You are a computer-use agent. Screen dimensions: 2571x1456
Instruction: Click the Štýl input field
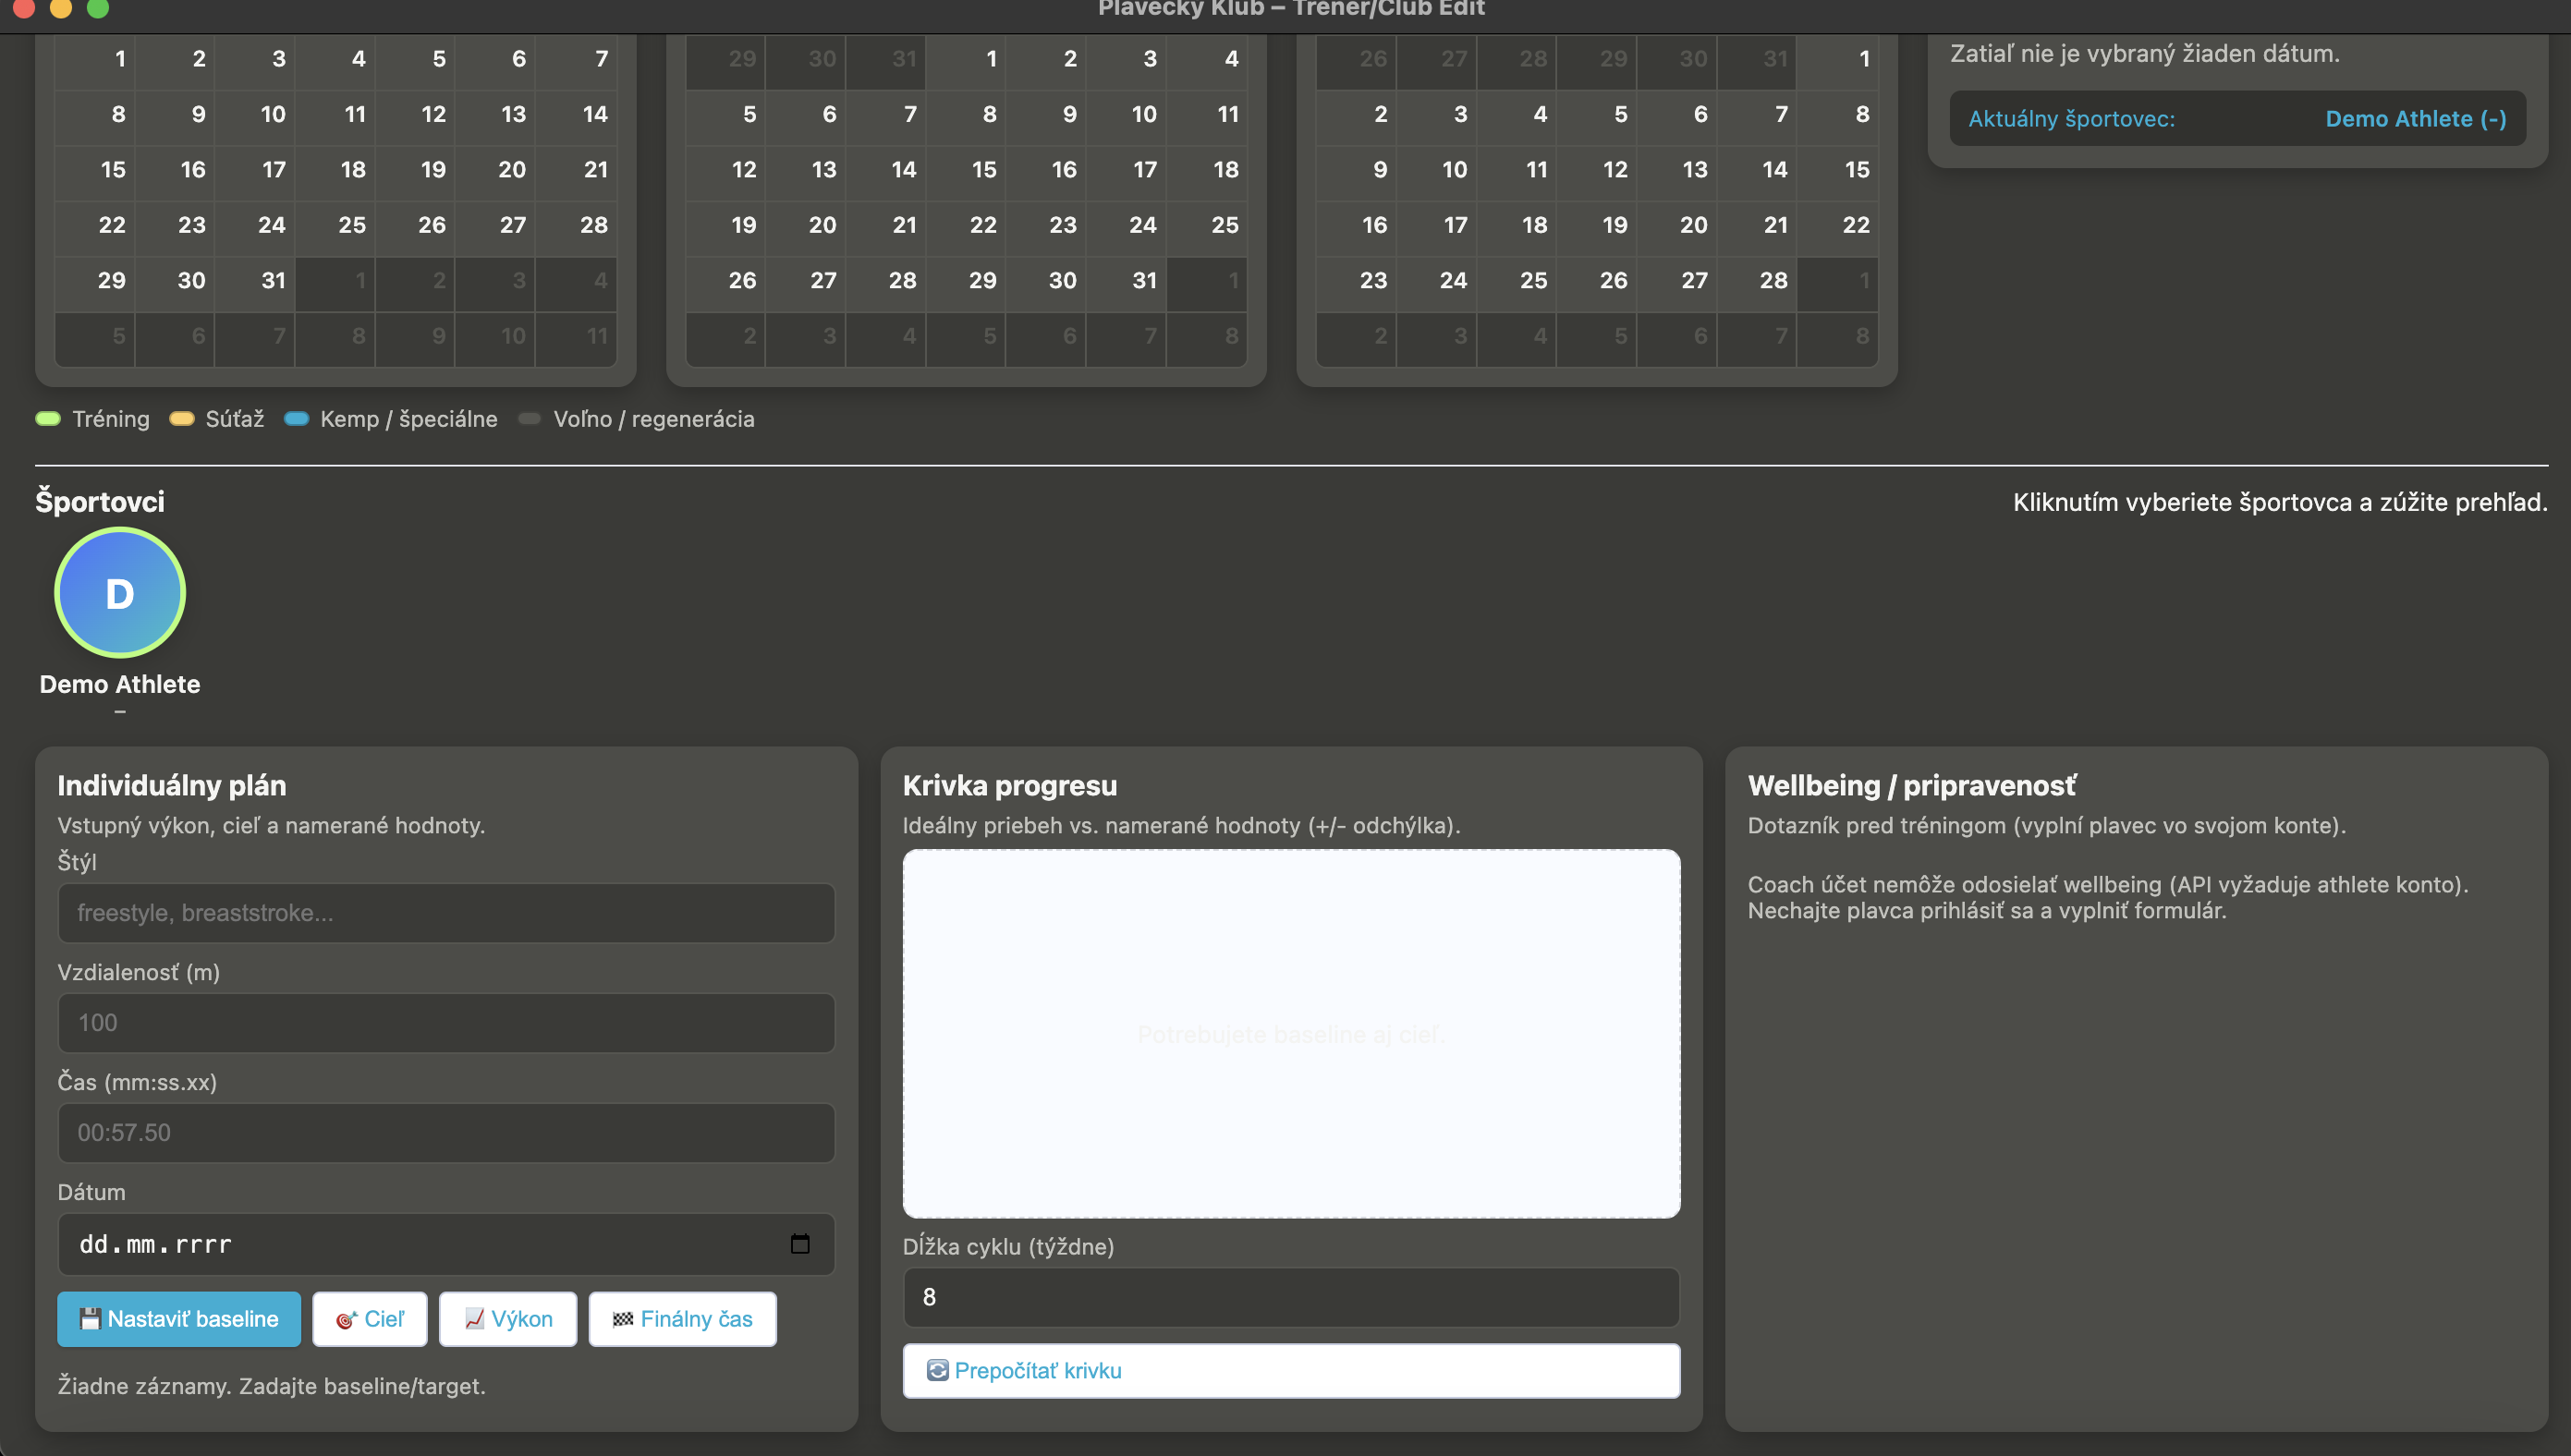(x=446, y=913)
